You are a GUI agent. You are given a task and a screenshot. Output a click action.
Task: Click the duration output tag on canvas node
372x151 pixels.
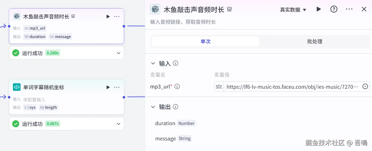[35, 37]
